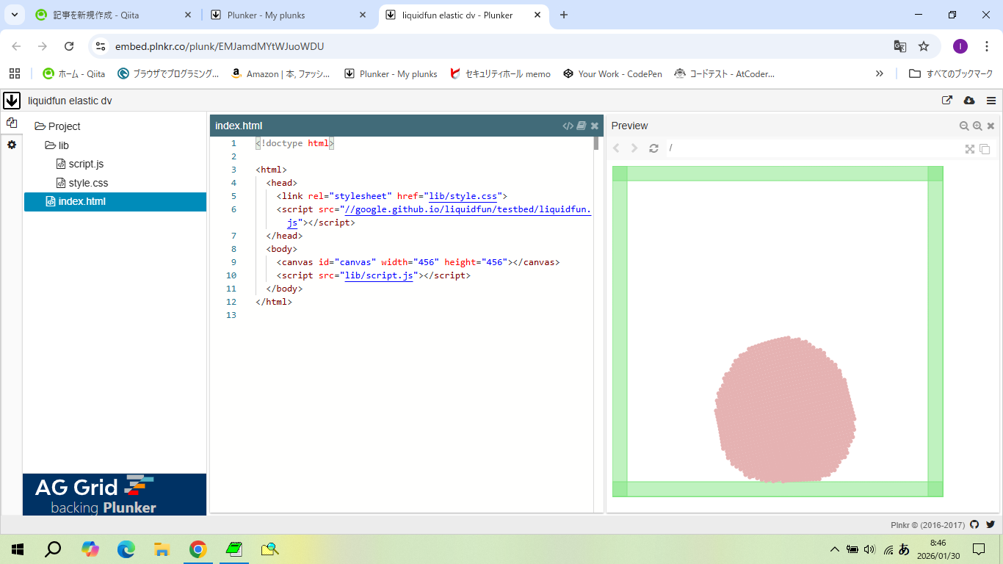Viewport: 1003px width, 564px height.
Task: Open the tab search dropdown
Action: [14, 15]
